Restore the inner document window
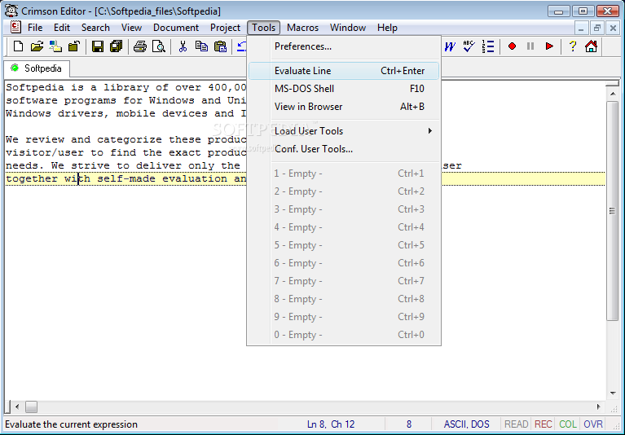Viewport: 625px width, 435px height. 596,28
